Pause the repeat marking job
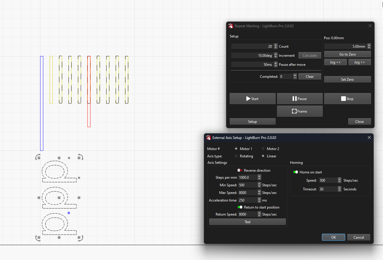The image size is (383, 260). [x=300, y=99]
